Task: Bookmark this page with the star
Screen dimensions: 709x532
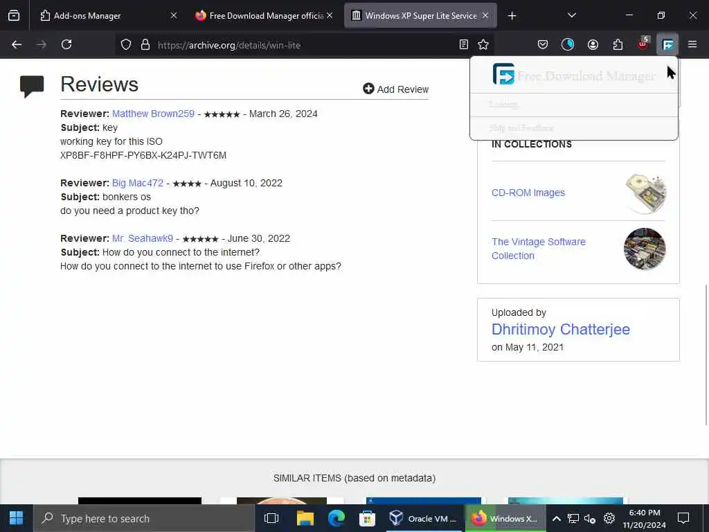Action: click(x=483, y=44)
